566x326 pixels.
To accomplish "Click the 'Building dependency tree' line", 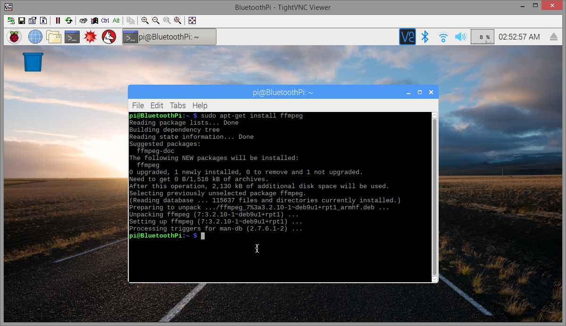I will (175, 130).
